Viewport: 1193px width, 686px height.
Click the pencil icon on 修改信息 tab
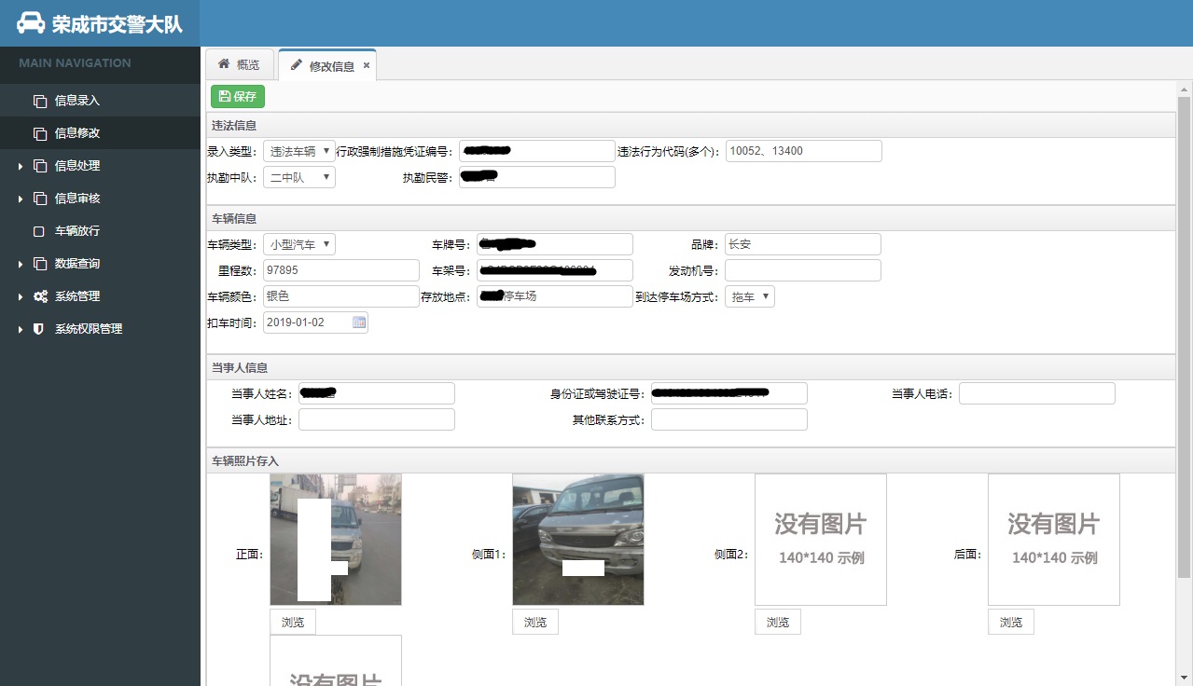[297, 65]
